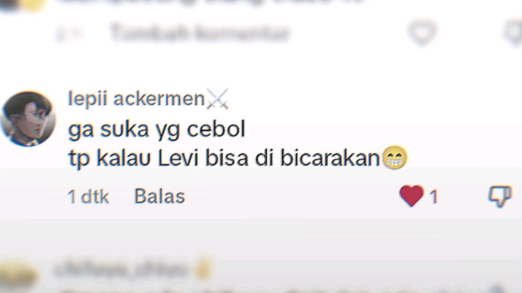The image size is (522, 293).
Task: Focus the blurred Tambah komentar field
Action: (x=200, y=33)
